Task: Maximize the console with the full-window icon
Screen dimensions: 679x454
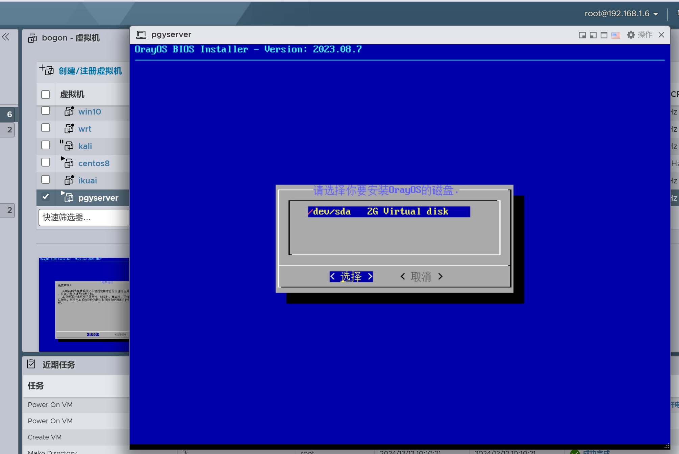Action: pos(604,35)
